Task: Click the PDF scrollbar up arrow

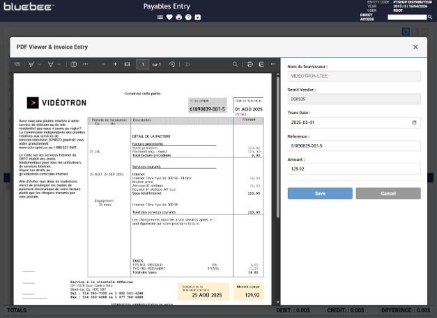Action: (277, 74)
